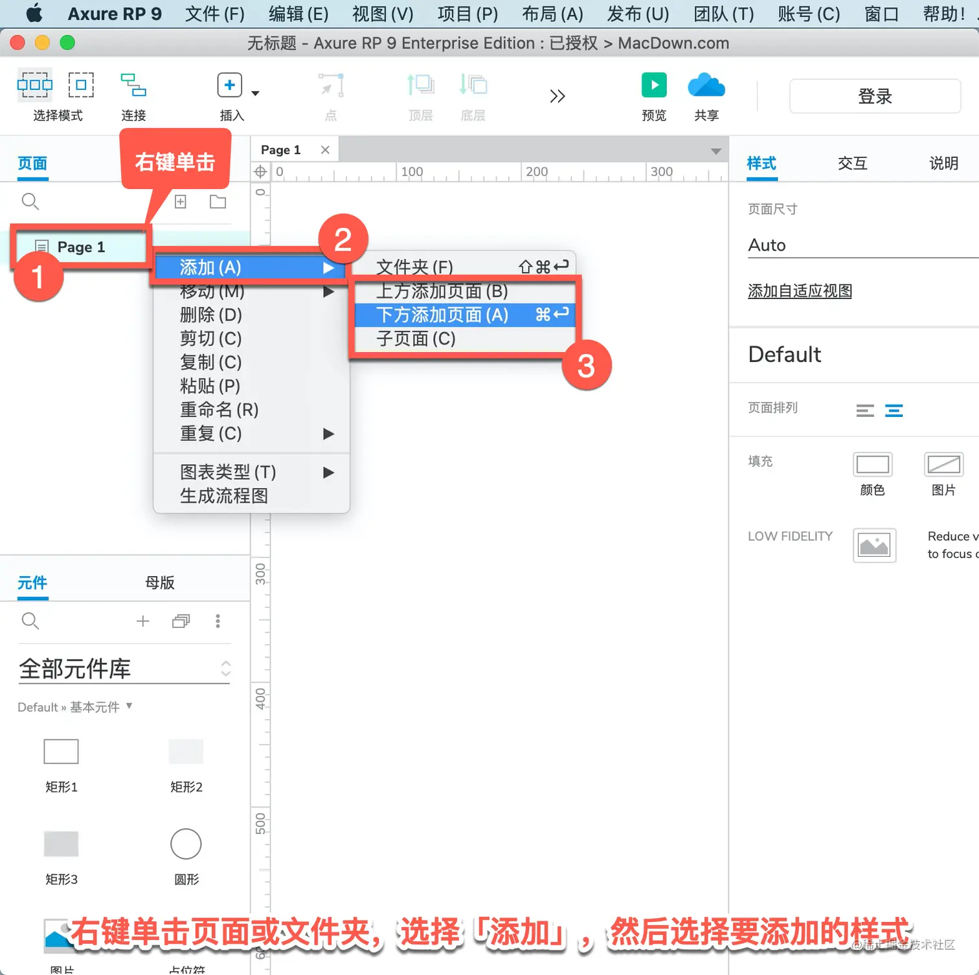Expand the 重复 (C) submenu
The image size is (979, 975).
tap(251, 434)
